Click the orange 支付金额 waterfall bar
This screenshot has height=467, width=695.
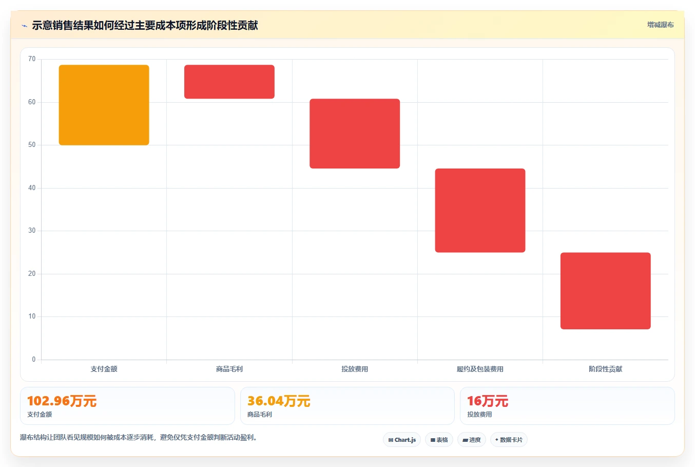pyautogui.click(x=104, y=105)
